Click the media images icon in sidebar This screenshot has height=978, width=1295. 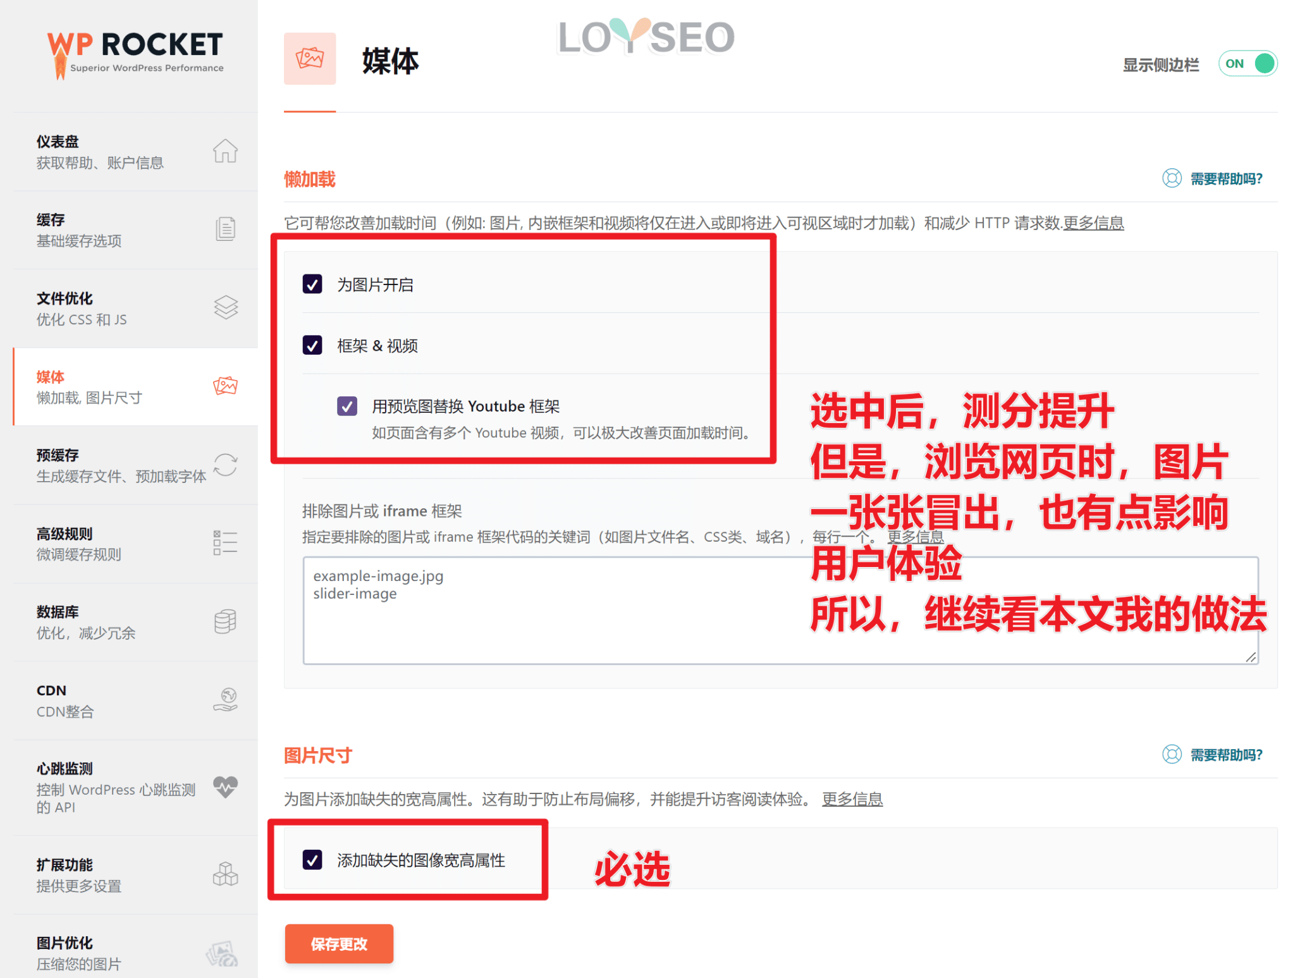225,386
